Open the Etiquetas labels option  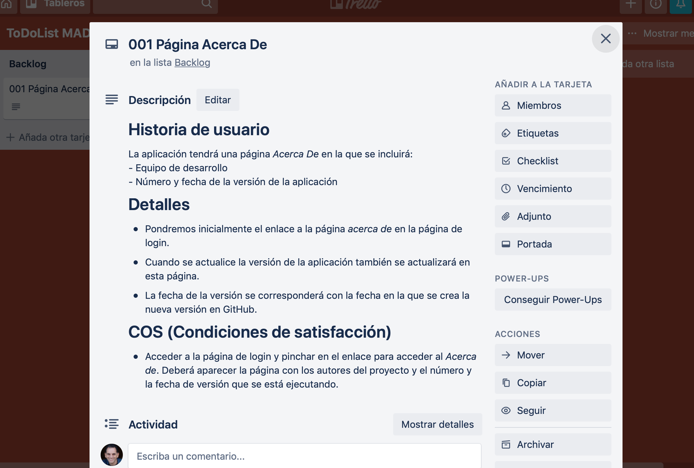tap(553, 133)
